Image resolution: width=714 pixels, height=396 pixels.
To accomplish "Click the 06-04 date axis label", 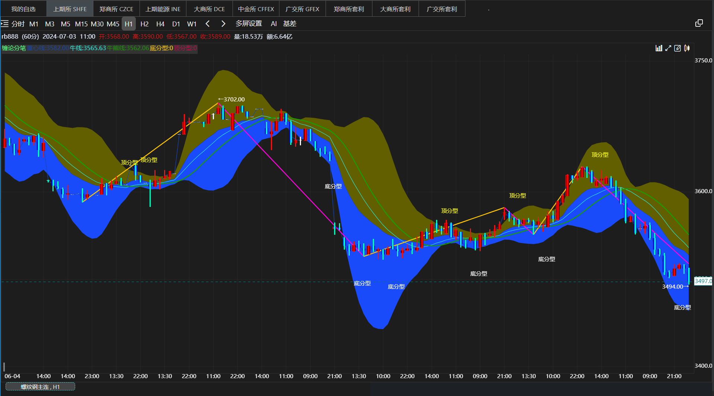I will [12, 376].
